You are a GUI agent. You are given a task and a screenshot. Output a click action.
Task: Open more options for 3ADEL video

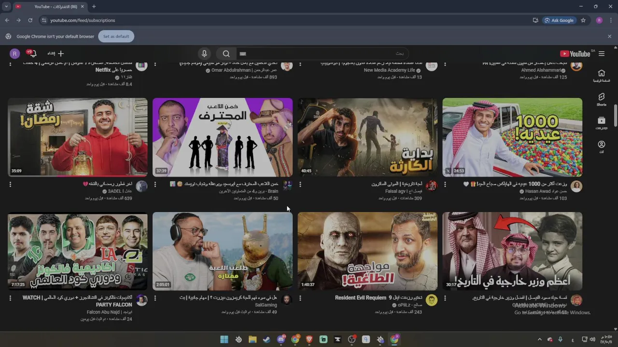10,184
